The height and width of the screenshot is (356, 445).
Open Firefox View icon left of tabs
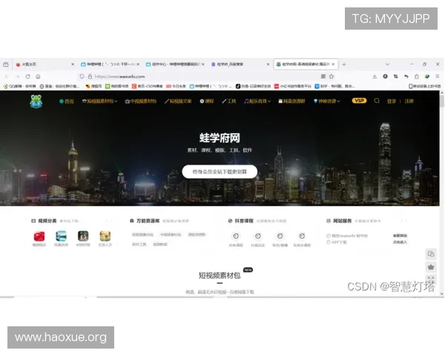tap(6, 65)
